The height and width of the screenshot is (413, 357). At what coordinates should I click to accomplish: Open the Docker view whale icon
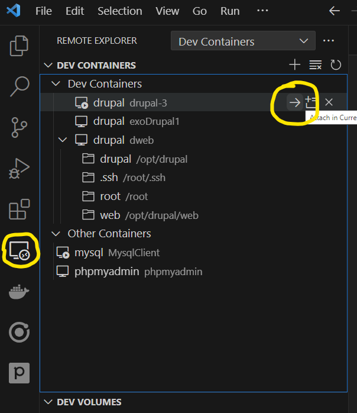pos(19,292)
